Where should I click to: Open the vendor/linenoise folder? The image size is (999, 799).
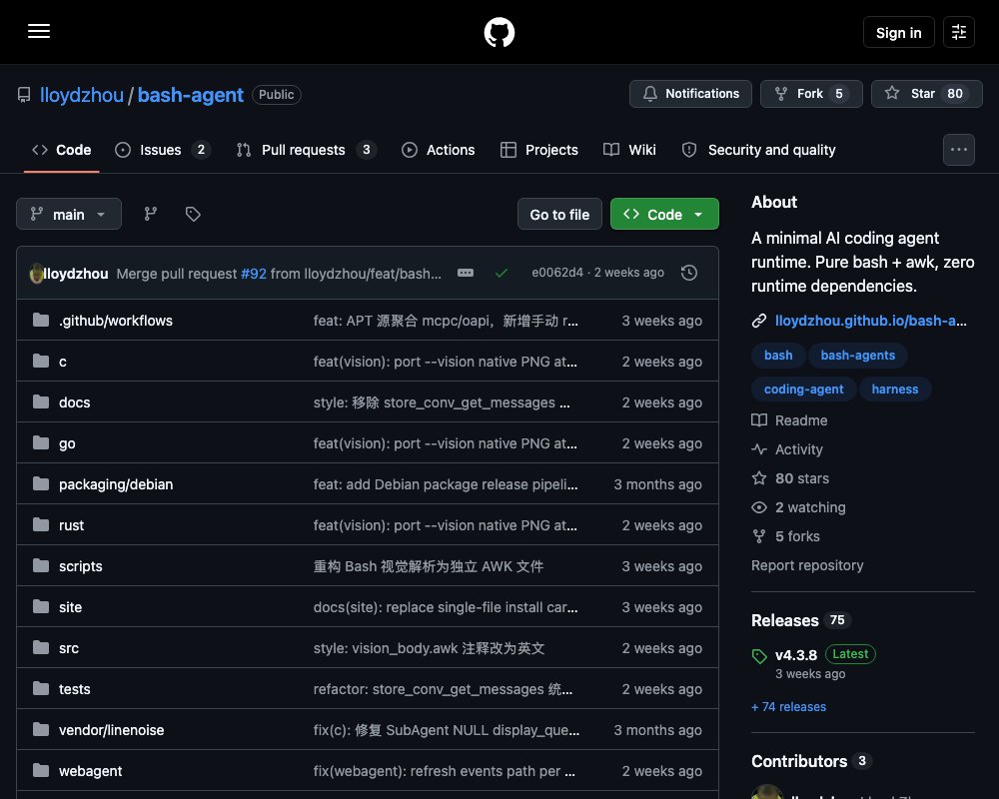click(112, 729)
